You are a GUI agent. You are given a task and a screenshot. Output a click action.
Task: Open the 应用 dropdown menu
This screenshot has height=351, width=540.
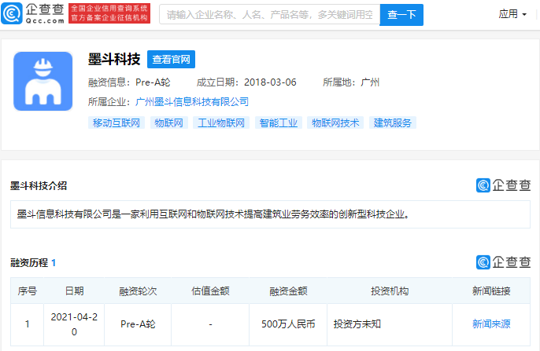click(x=512, y=14)
